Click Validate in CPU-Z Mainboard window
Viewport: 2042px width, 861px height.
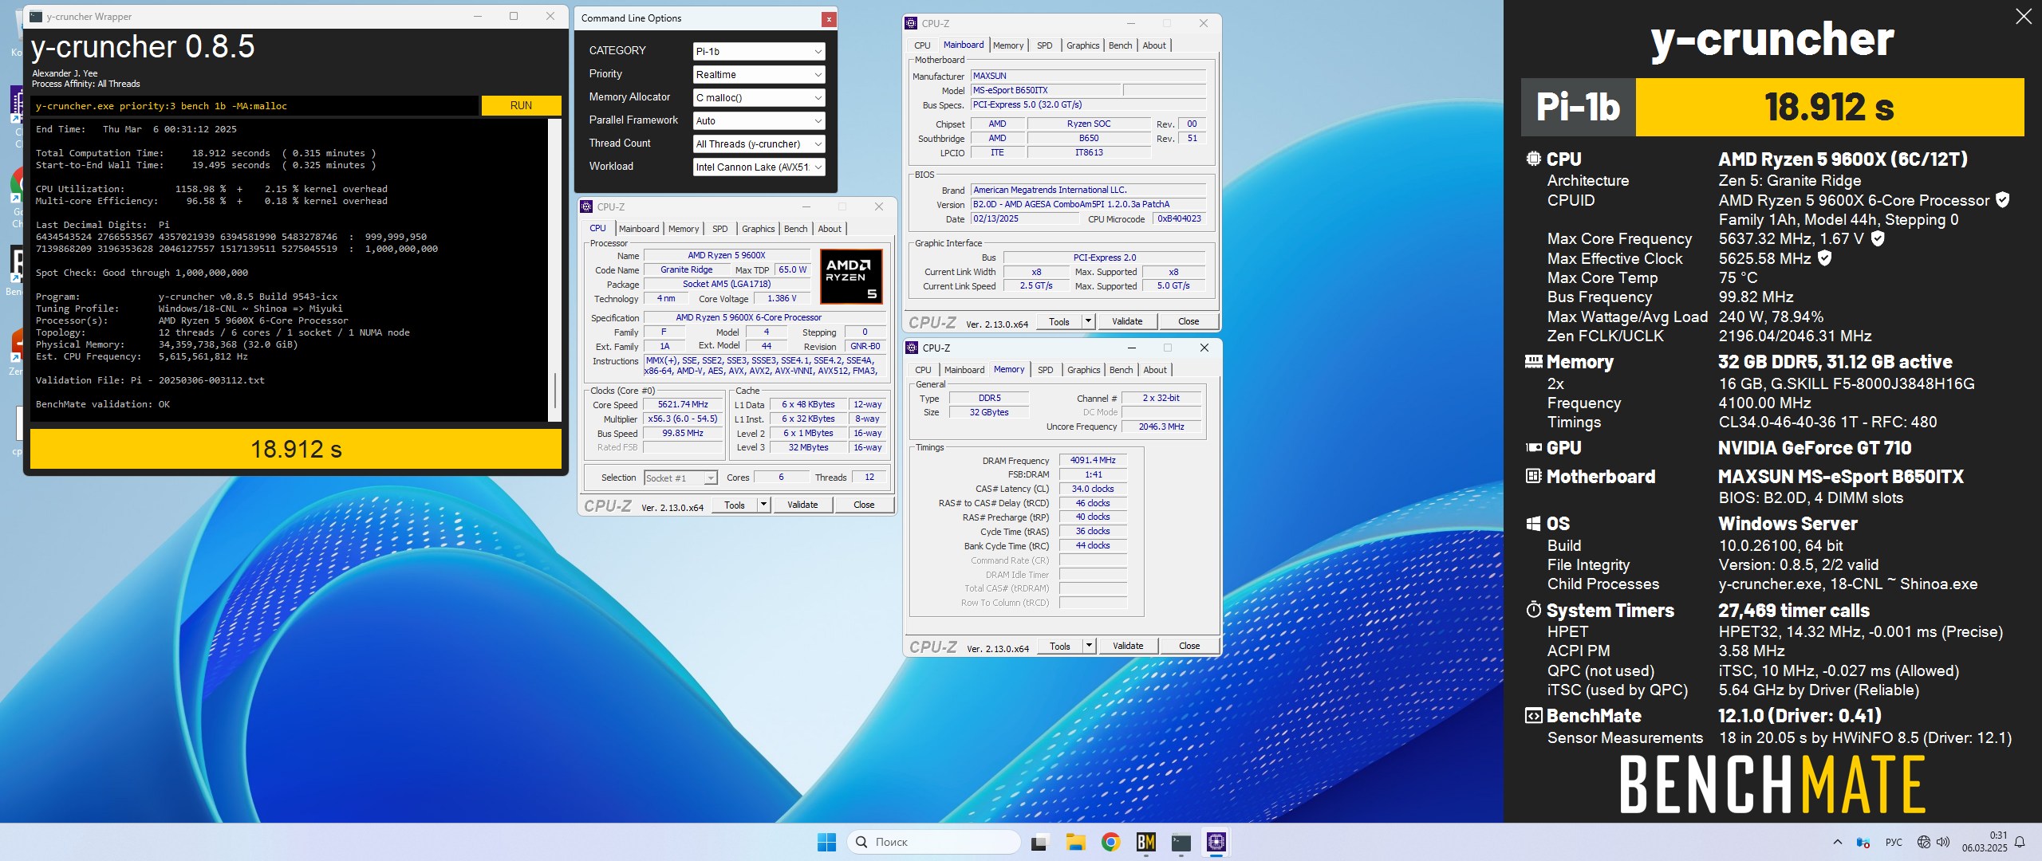pyautogui.click(x=1127, y=321)
